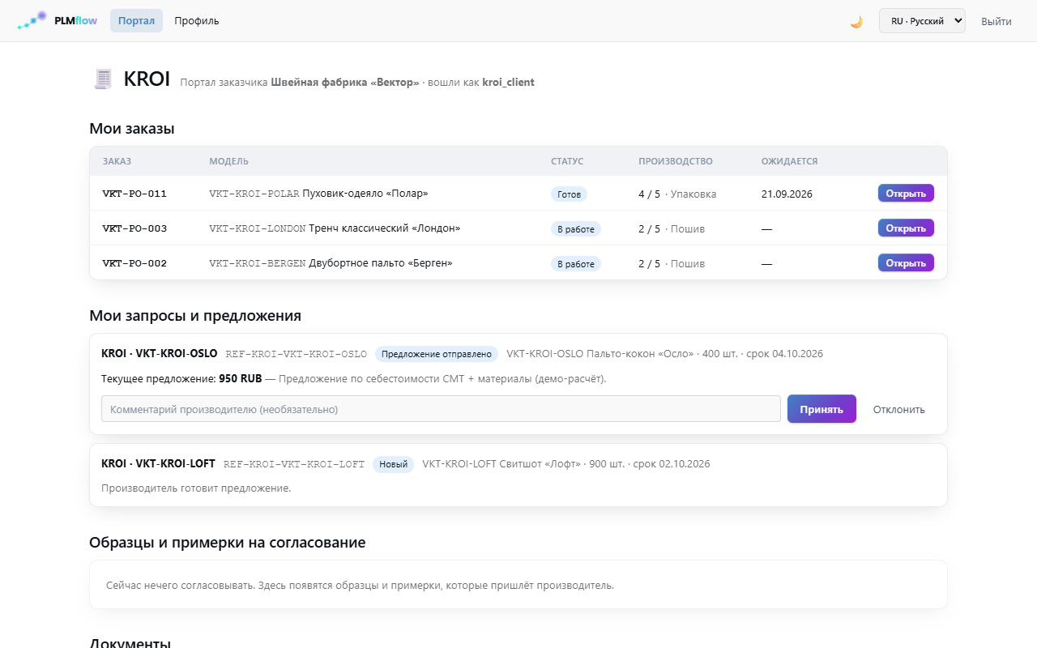Click the СТАТУС column header
Viewport: 1037px width, 648px height.
click(567, 161)
